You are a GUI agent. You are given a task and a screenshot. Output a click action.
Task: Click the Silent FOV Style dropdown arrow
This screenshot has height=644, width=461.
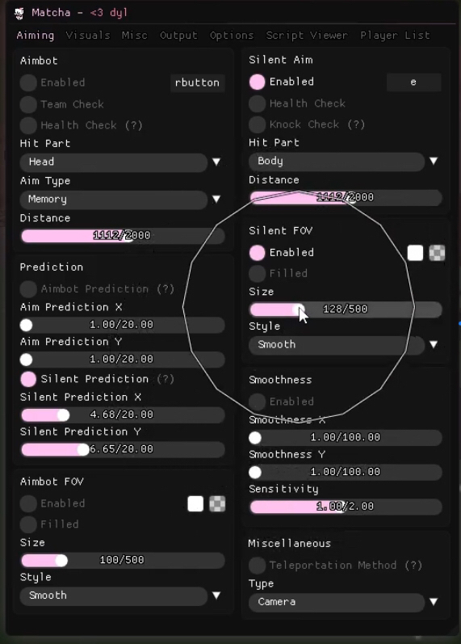434,344
